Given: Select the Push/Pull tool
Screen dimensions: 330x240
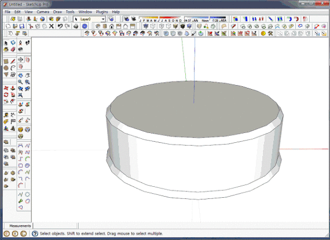Looking at the screenshot, I should coord(13,88).
